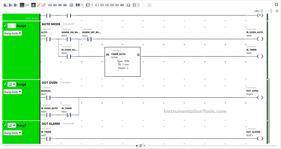Click the add rung toolbar icon
Image resolution: width=281 pixels, height=149 pixels.
pyautogui.click(x=6, y=5)
